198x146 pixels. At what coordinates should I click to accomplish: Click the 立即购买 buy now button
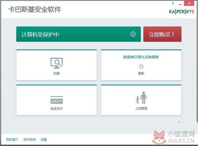(x=162, y=34)
